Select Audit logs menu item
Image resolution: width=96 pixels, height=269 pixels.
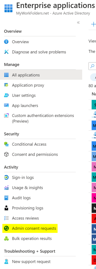pos(21,198)
